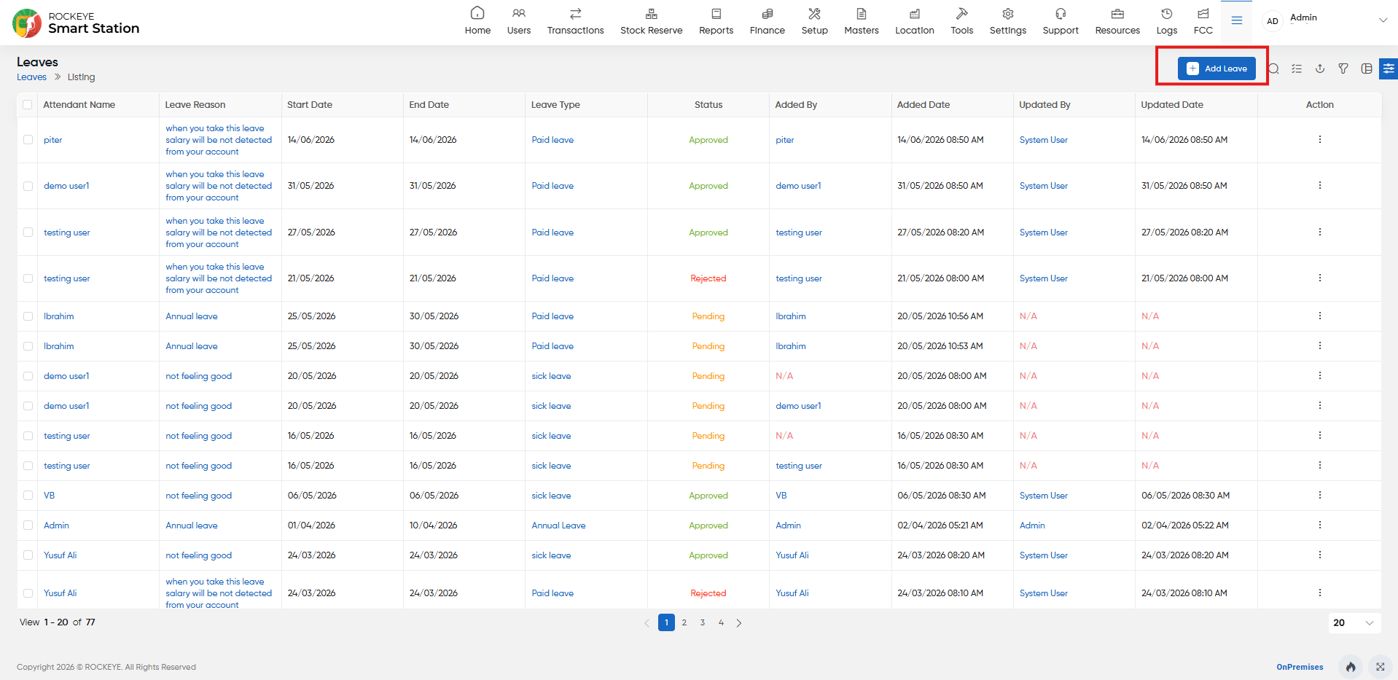Open three-dot action menu for piter row
The height and width of the screenshot is (680, 1398).
click(x=1320, y=139)
